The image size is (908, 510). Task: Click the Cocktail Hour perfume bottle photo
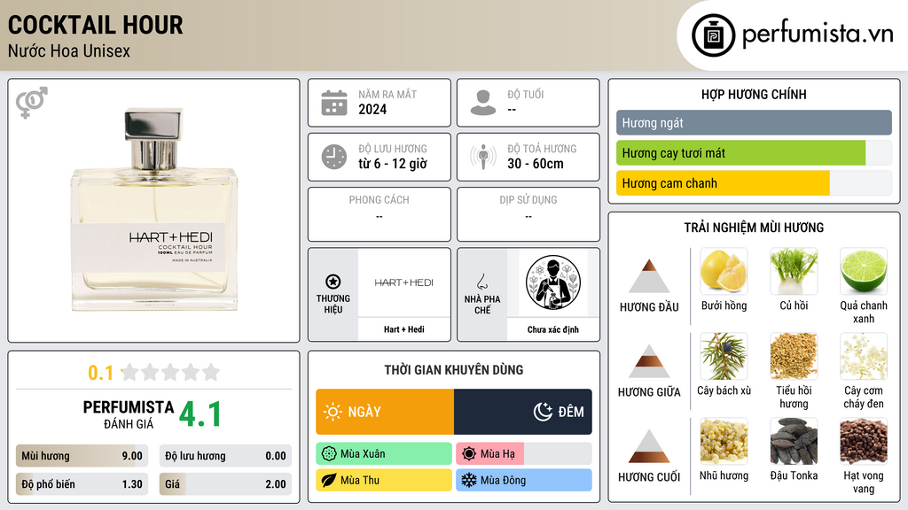(154, 210)
